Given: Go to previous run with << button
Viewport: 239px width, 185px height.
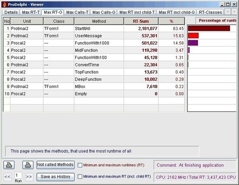Looking at the screenshot, I should click(7, 177).
